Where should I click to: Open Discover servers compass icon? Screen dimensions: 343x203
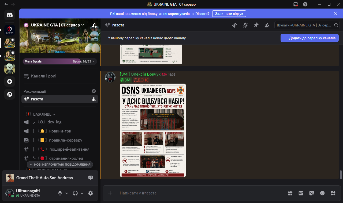[x=10, y=94]
